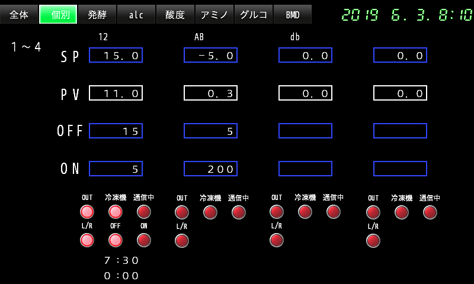This screenshot has width=474, height=284.
Task: Click the 通信中 lamp under channel AB
Action: point(239,212)
